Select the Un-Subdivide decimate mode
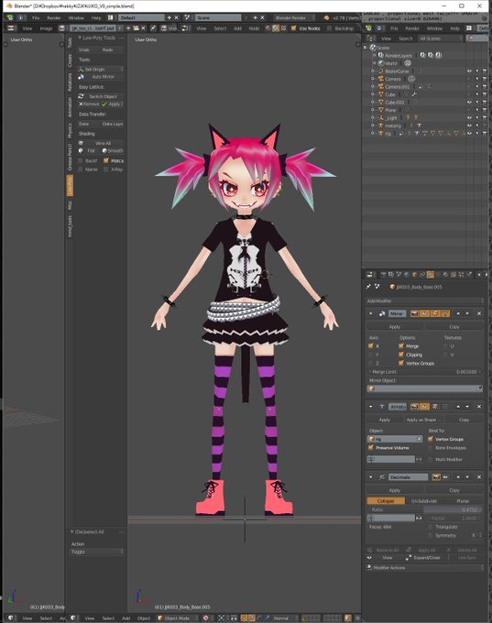 point(424,501)
